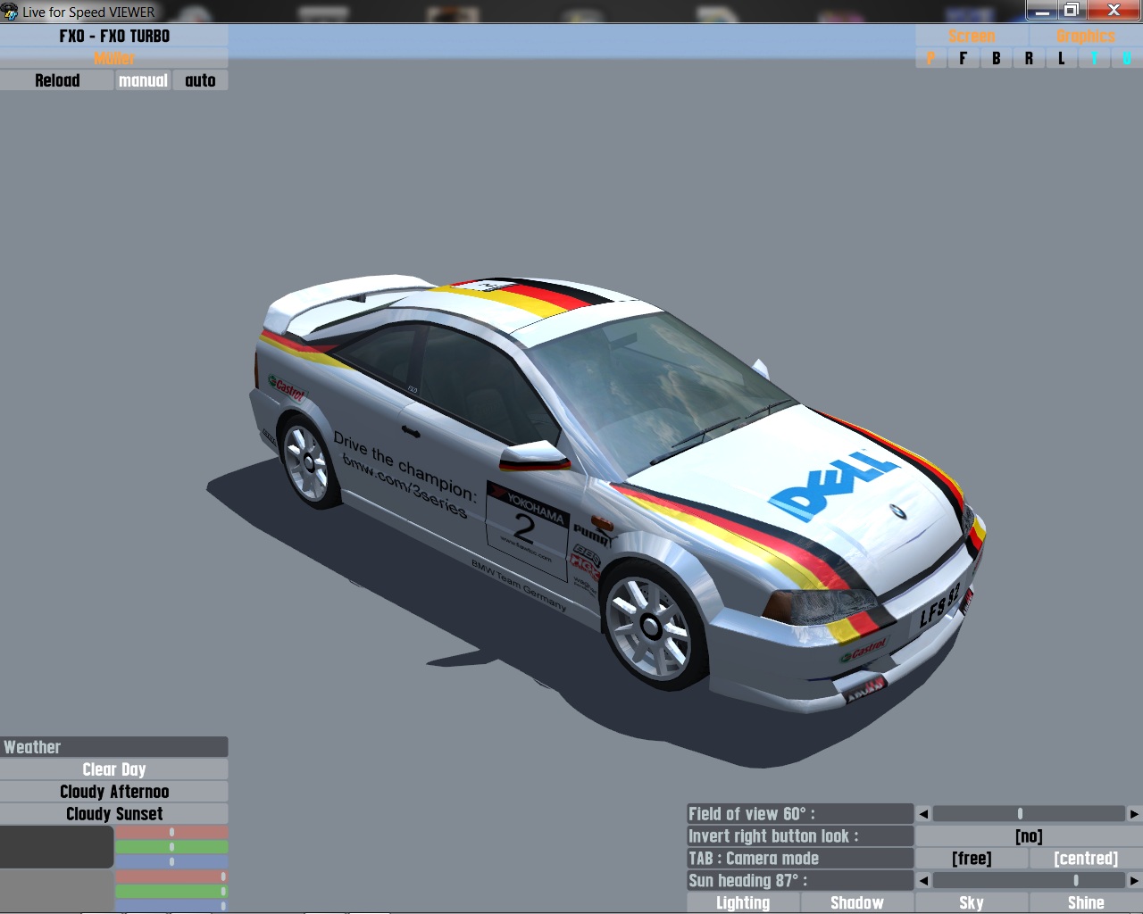Increase field of view with right arrow

(x=1134, y=814)
